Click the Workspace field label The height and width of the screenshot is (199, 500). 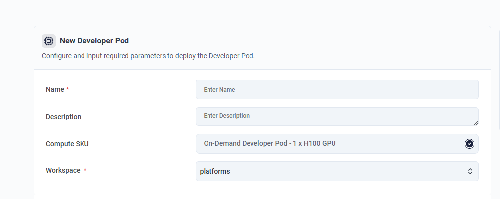coord(63,171)
